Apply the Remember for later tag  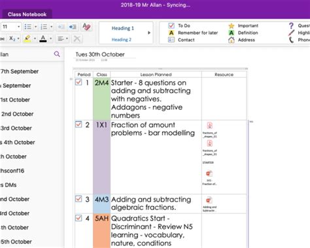click(x=193, y=33)
